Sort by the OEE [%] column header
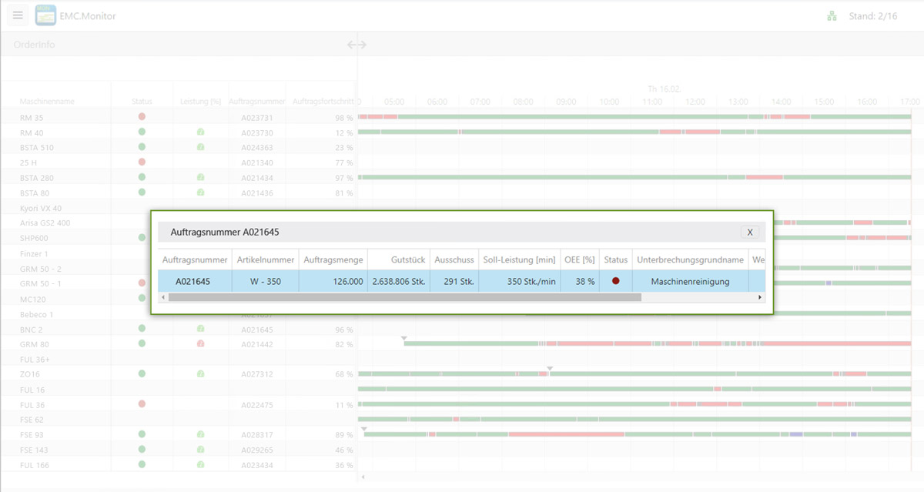This screenshot has width=924, height=492. (x=580, y=260)
